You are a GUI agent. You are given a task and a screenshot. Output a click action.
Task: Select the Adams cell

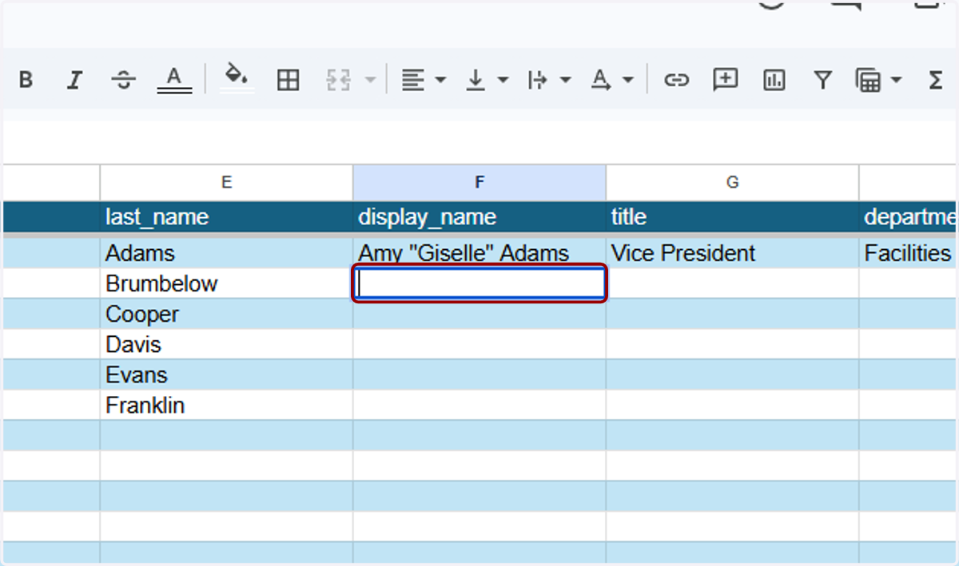(x=226, y=253)
